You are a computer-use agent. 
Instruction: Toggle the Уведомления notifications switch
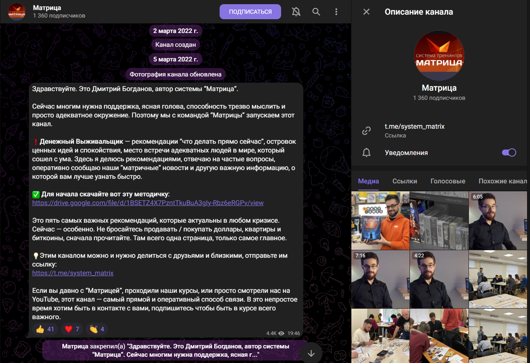tap(509, 152)
